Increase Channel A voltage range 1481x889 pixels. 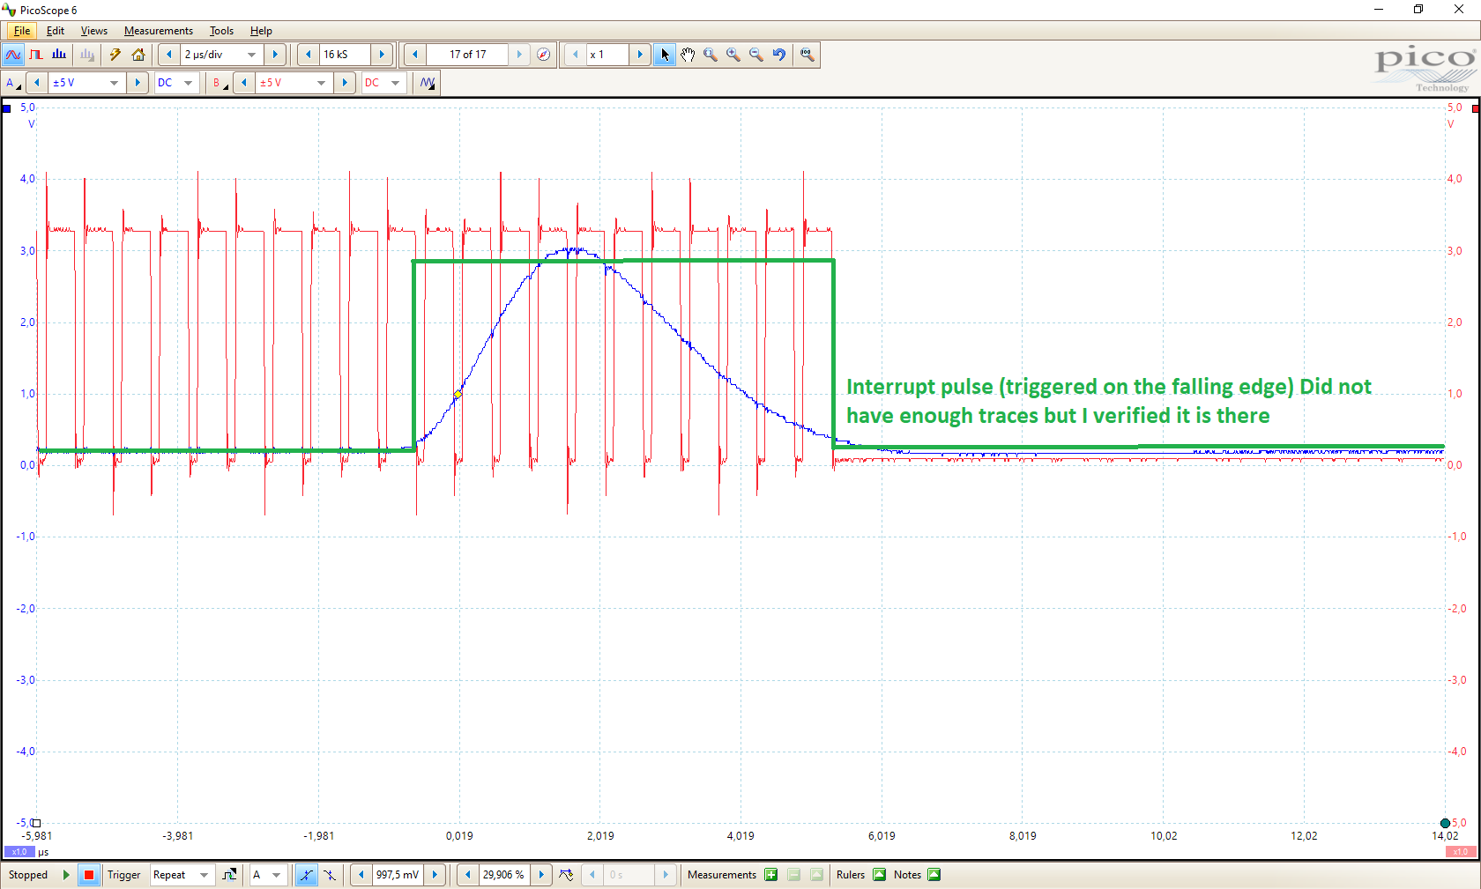pyautogui.click(x=137, y=83)
